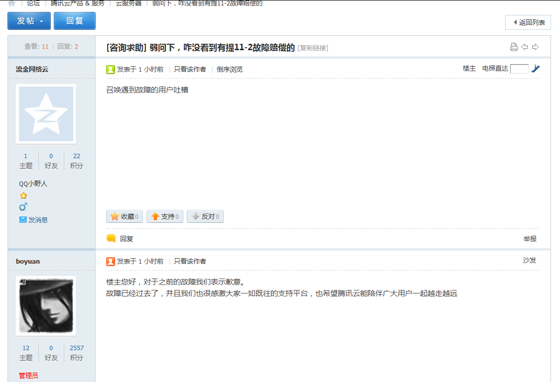Viewport: 560px width, 382px height.
Task: Click boyuan's 主题 count 12
Action: (x=26, y=348)
